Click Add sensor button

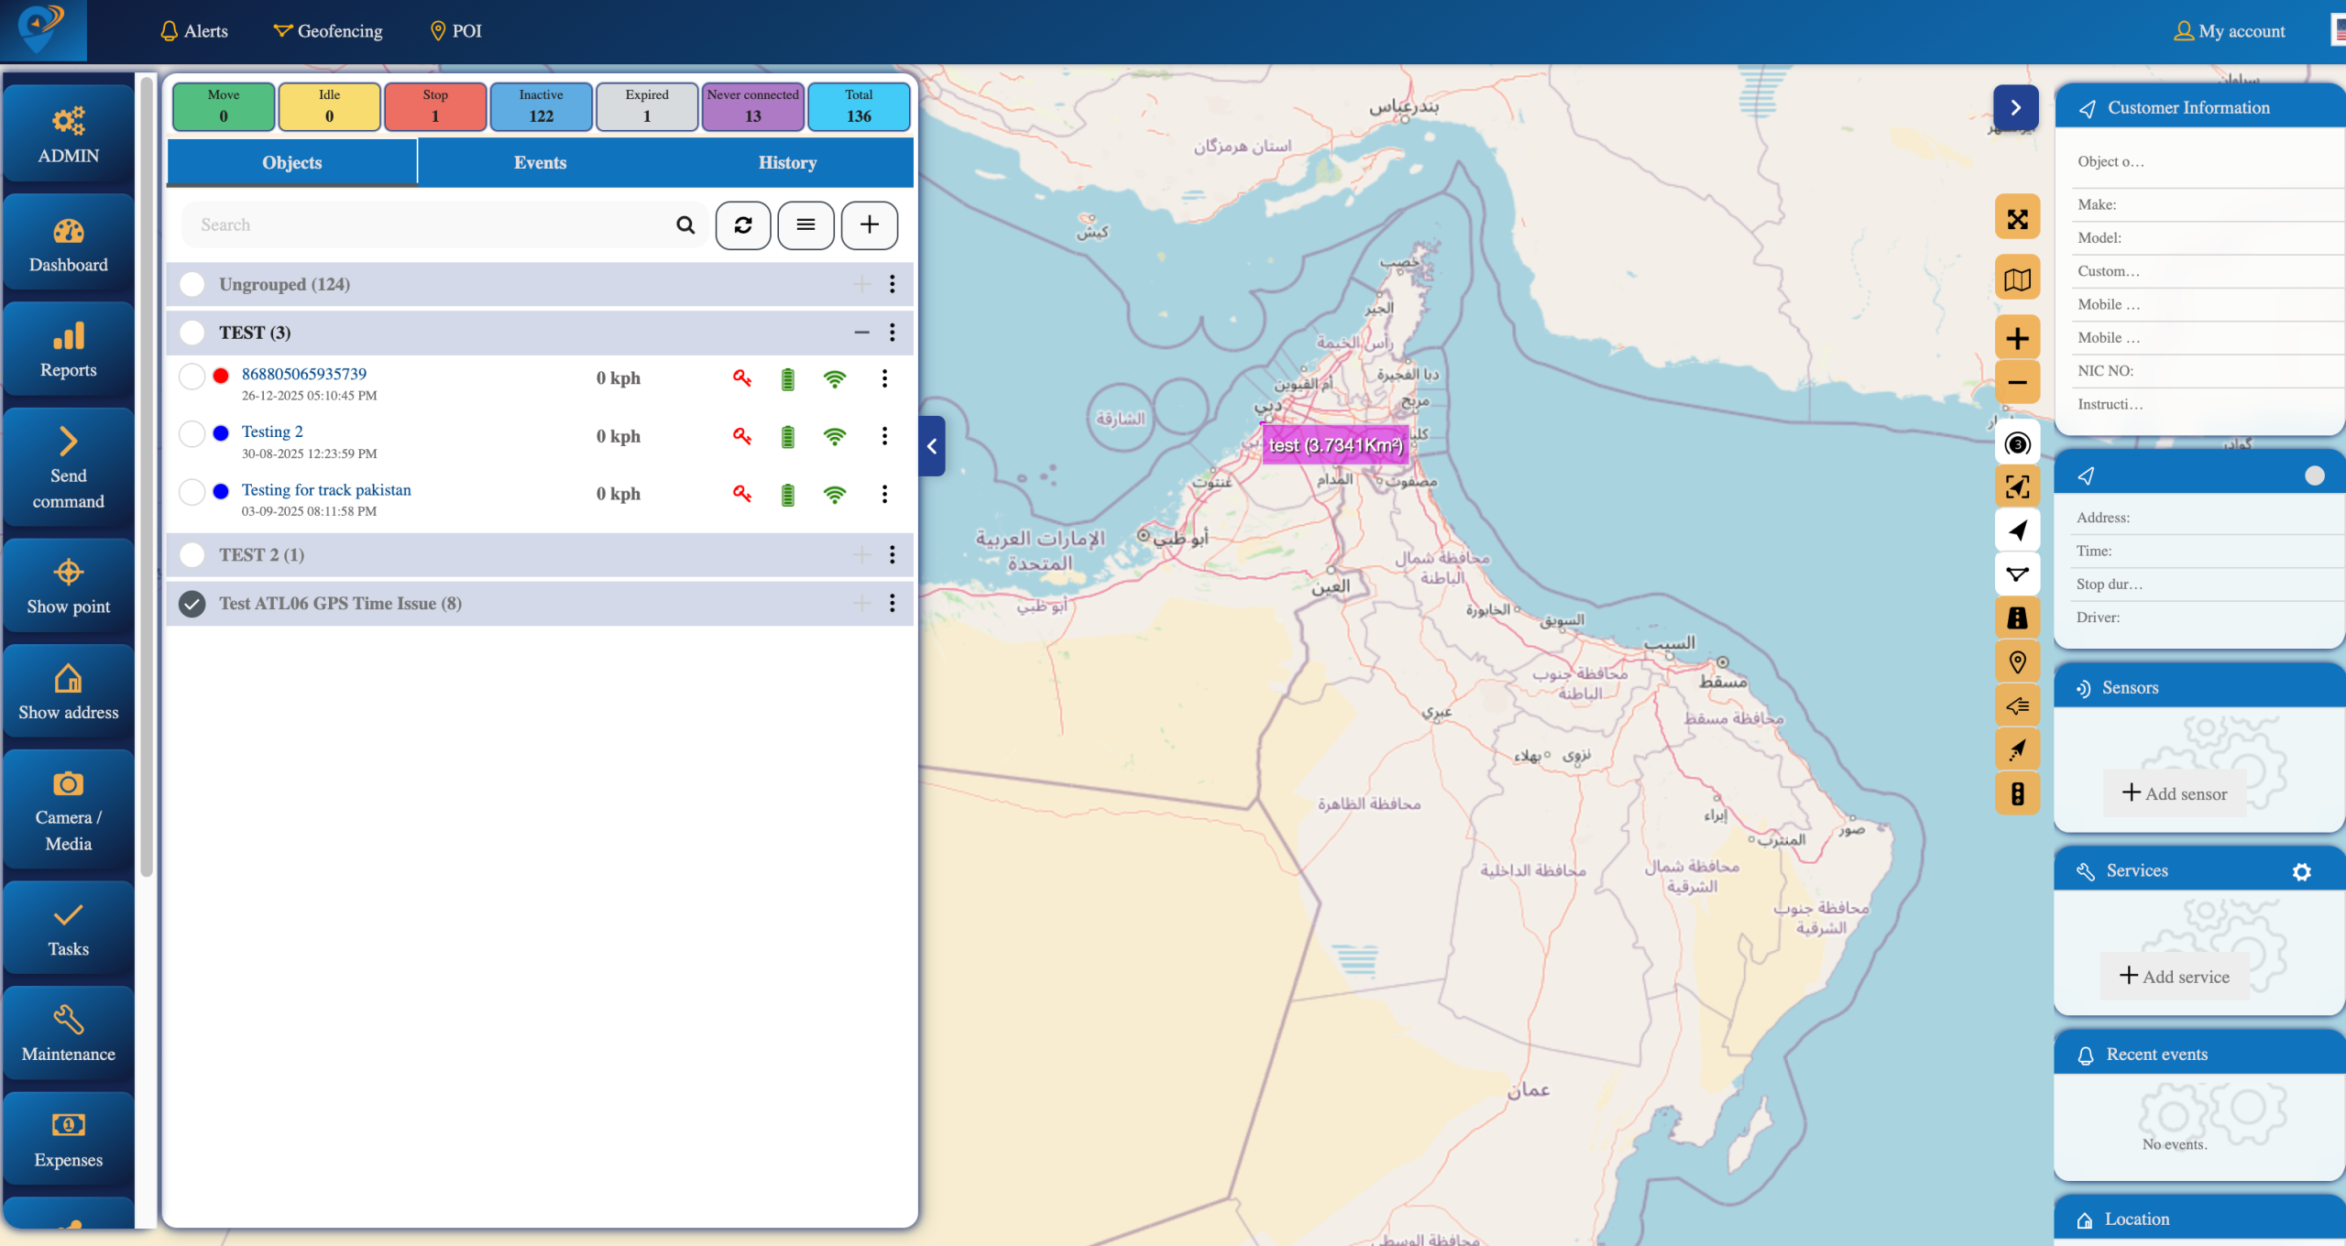[2175, 793]
